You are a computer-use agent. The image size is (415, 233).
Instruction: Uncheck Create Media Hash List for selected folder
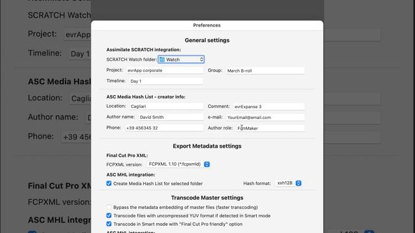[109, 183]
